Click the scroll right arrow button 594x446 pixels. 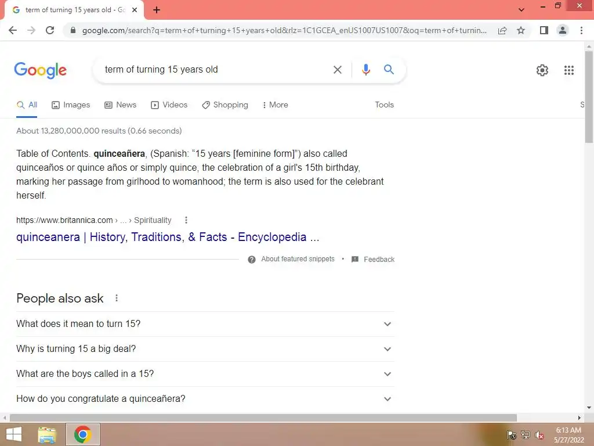point(579,418)
